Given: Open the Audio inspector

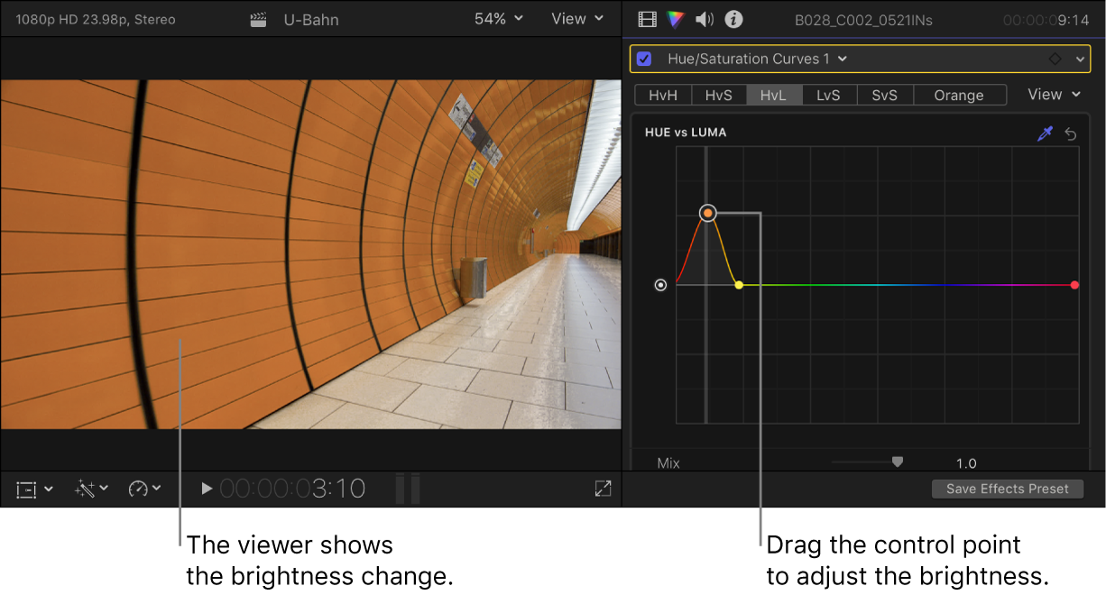Looking at the screenshot, I should point(705,19).
